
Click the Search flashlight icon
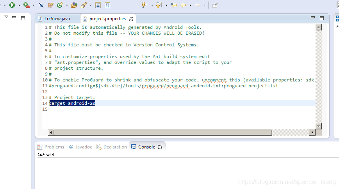(84, 5)
